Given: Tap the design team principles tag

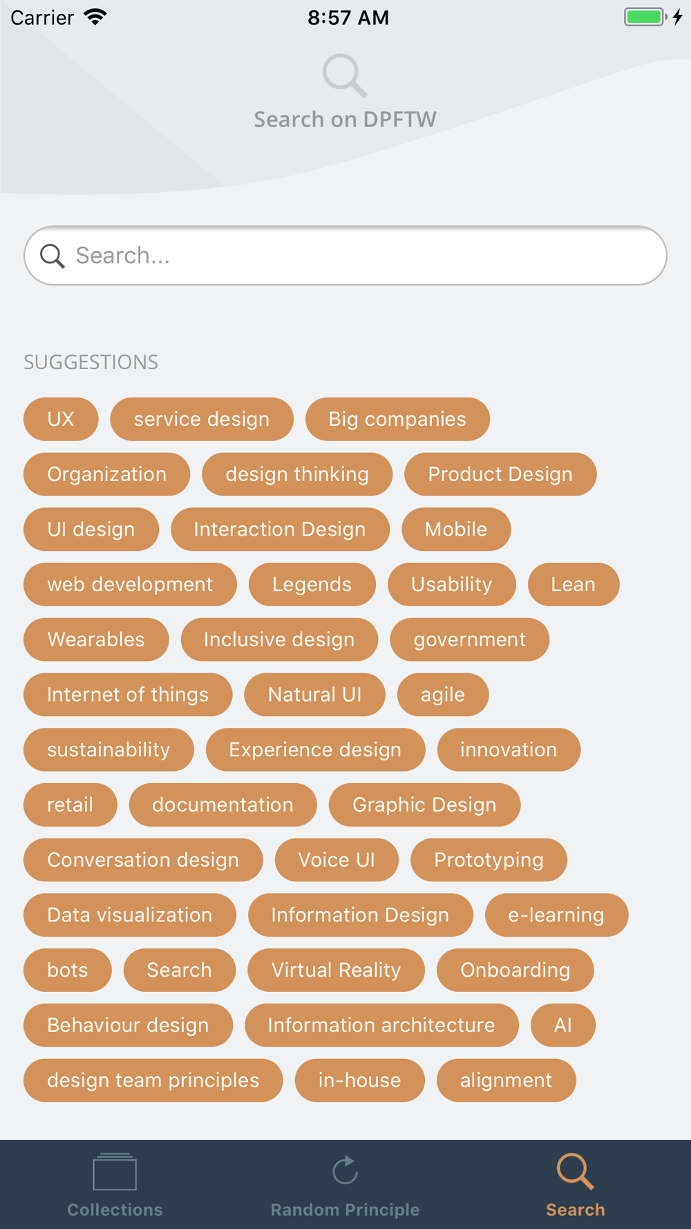Looking at the screenshot, I should (x=153, y=1080).
